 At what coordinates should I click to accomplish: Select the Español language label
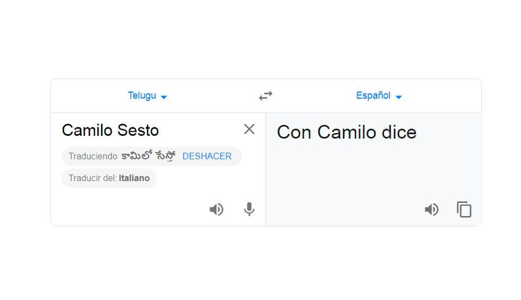373,96
